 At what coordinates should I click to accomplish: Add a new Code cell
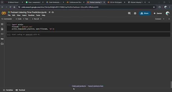click(x=18, y=19)
